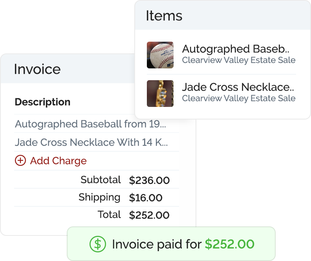311x261 pixels.
Task: Click the green $252.00 paid amount
Action: pyautogui.click(x=229, y=244)
